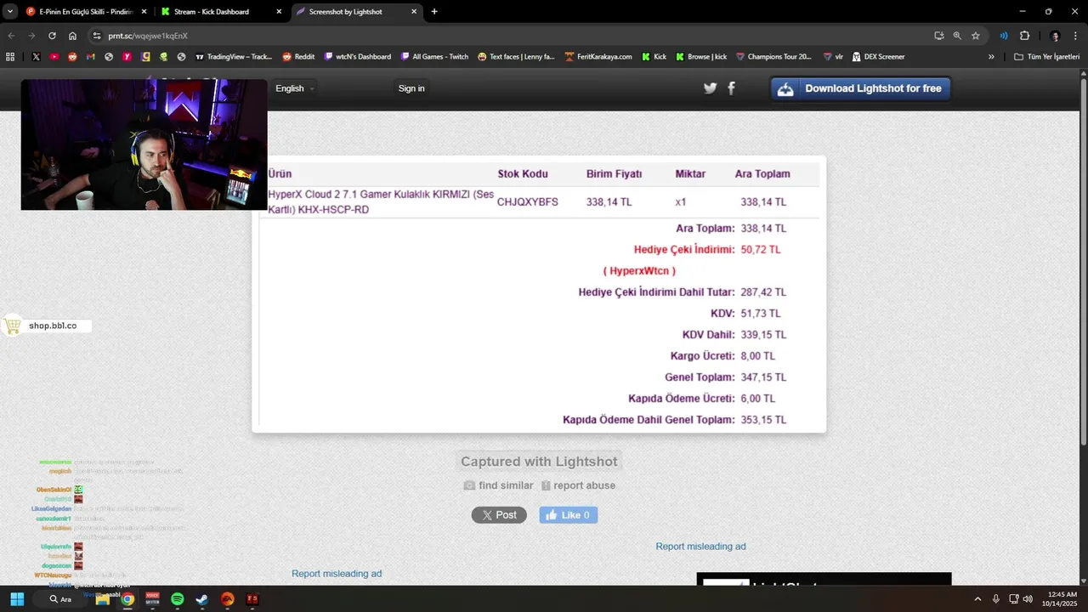The width and height of the screenshot is (1088, 612).
Task: Open the zoom magnifier icon in address bar
Action: tap(957, 36)
